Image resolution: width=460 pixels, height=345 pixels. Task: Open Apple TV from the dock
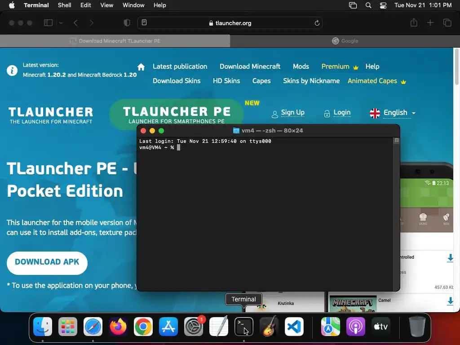pos(381,327)
